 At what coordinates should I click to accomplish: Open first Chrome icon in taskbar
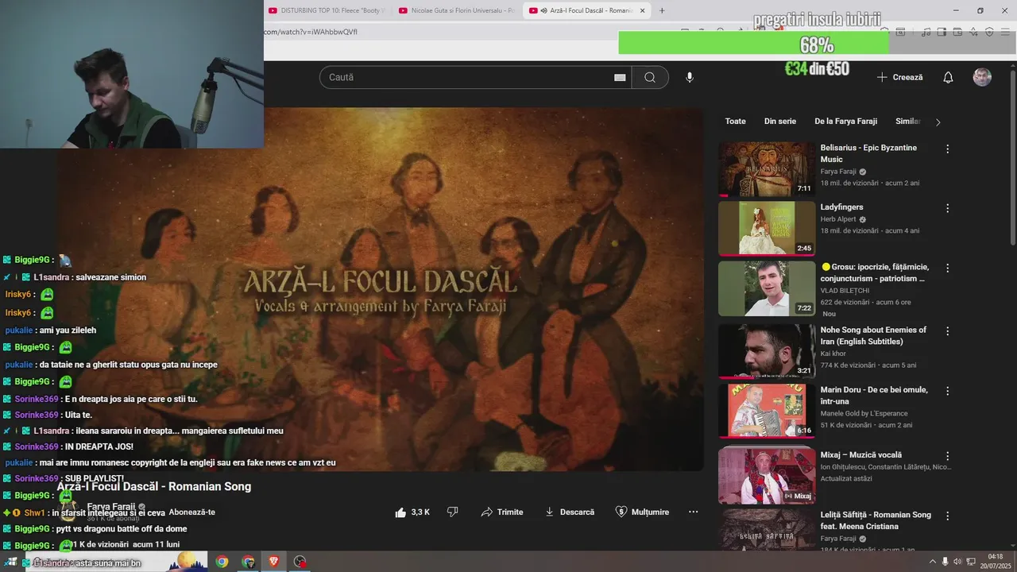[222, 562]
